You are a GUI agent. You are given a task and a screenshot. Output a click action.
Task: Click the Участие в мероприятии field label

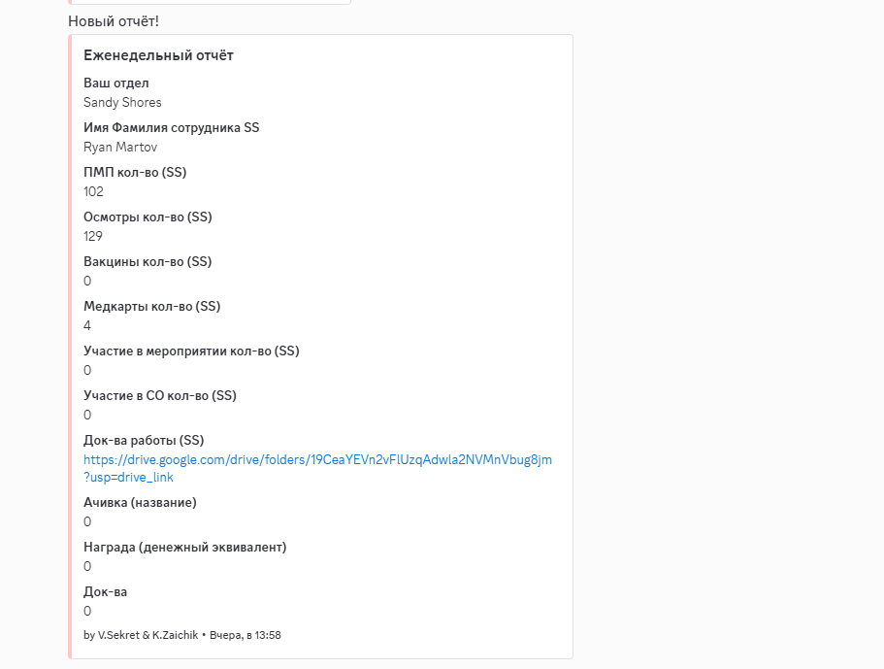[191, 351]
